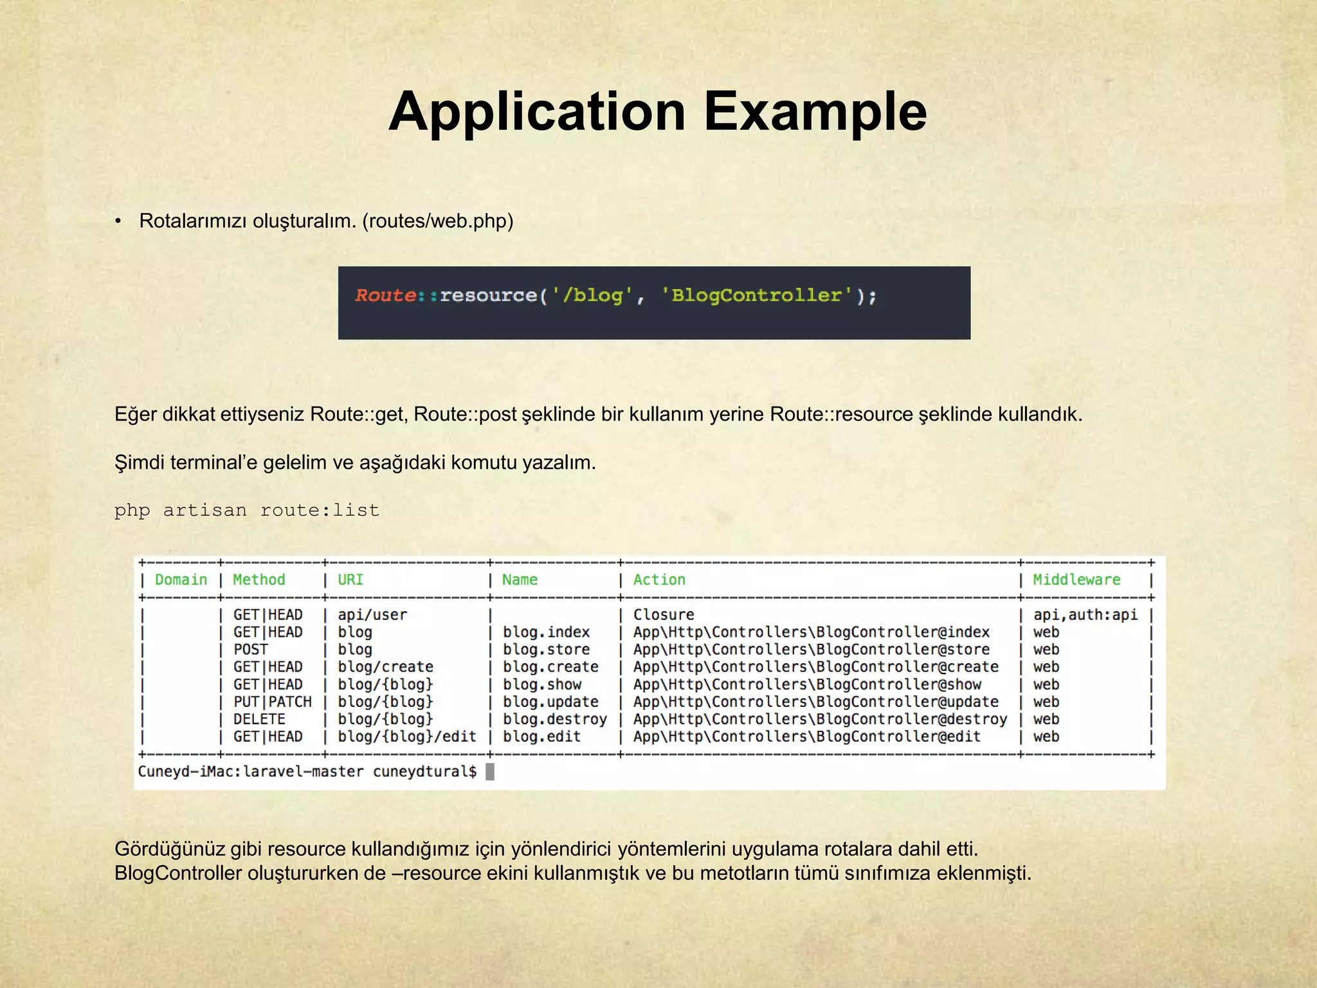
Task: Click the 'BlogController@show' action cell
Action: pos(807,684)
